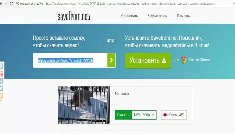Expand the MP4 360p format dropdown
This screenshot has width=235, height=134.
click(x=144, y=115)
